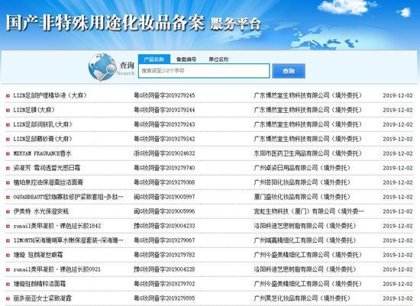Image resolution: width=420 pixels, height=306 pixels.
Task: Click red bullet icon beside 婕璇 驻颜凝世眼霜
Action: click(x=8, y=255)
